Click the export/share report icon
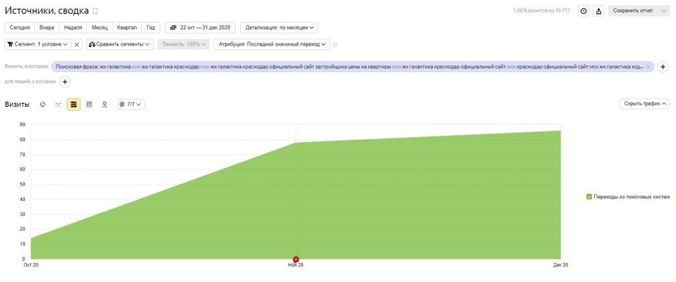The image size is (676, 282). pos(599,11)
